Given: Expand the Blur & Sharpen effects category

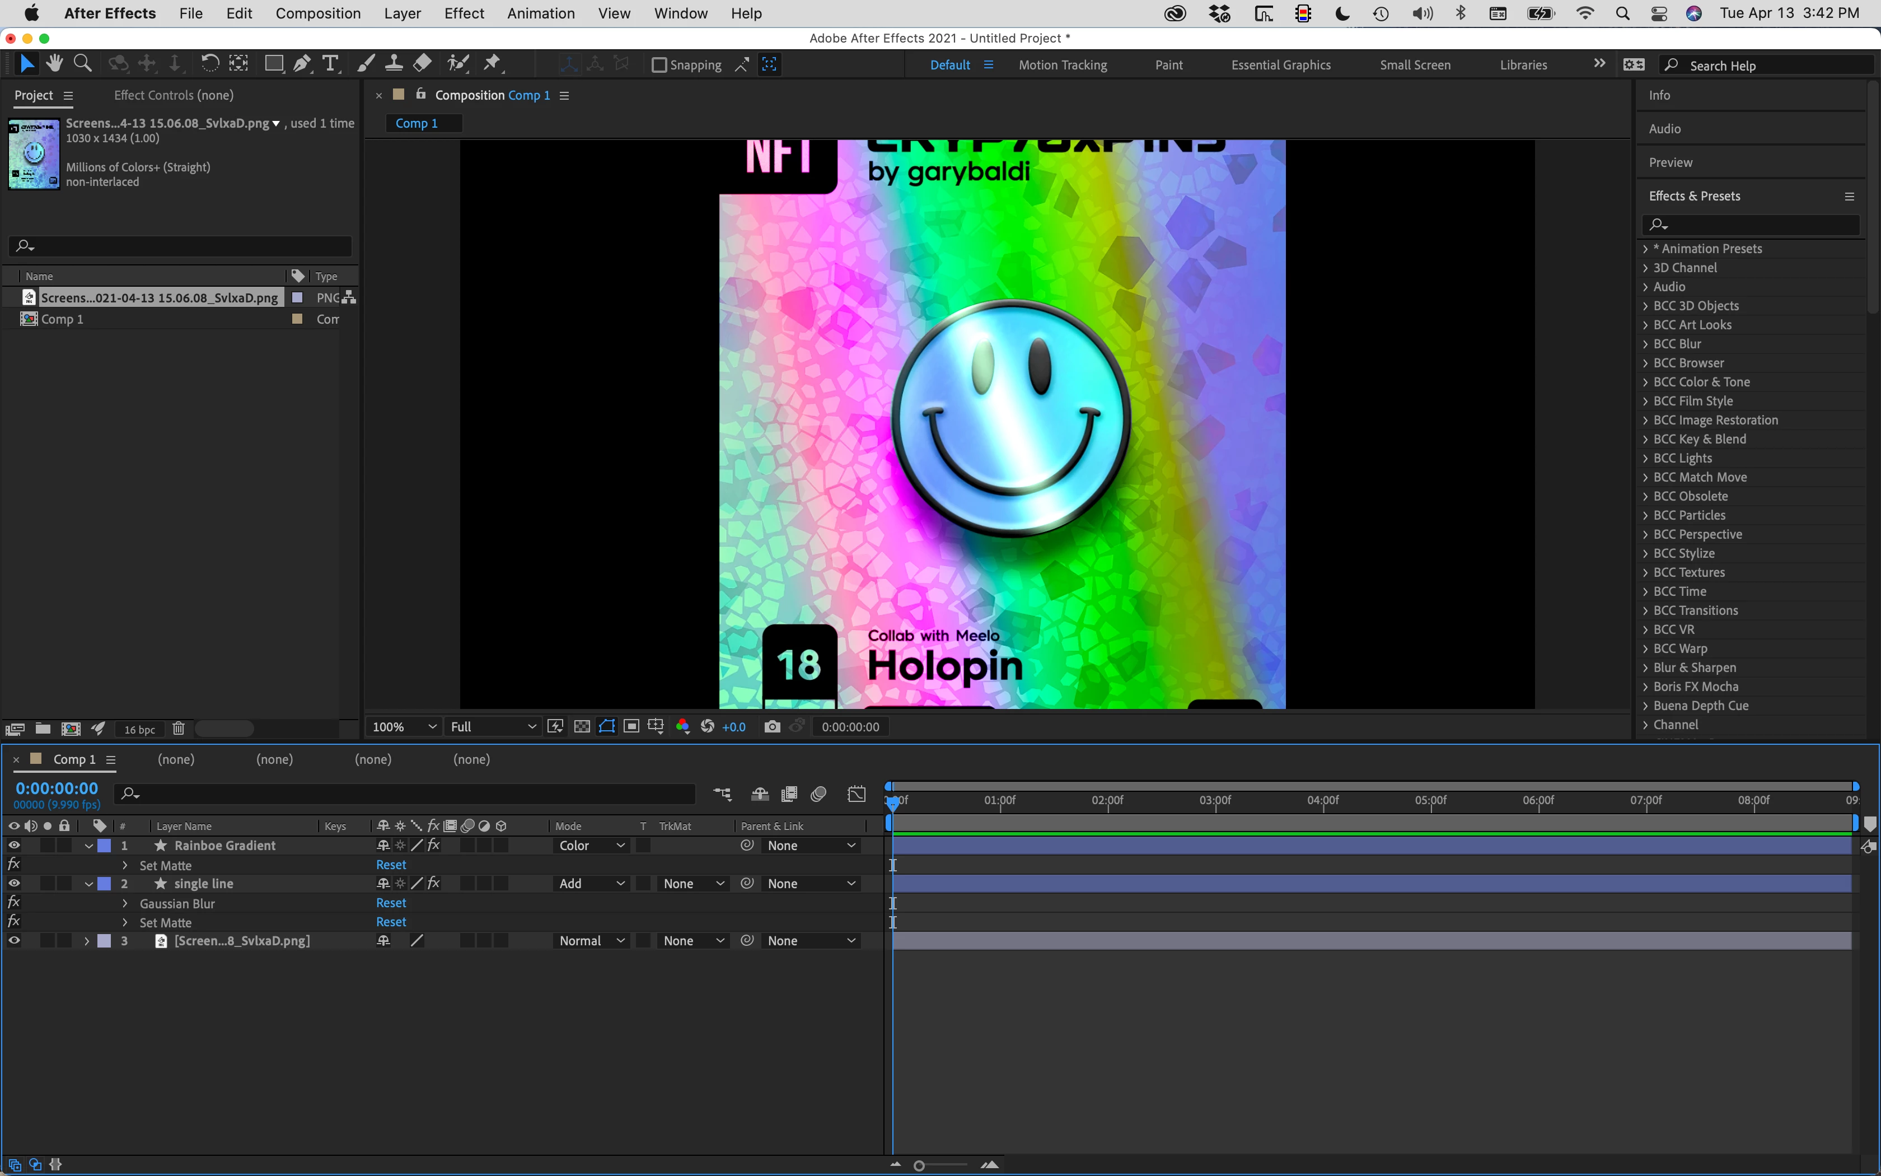Looking at the screenshot, I should (x=1645, y=668).
